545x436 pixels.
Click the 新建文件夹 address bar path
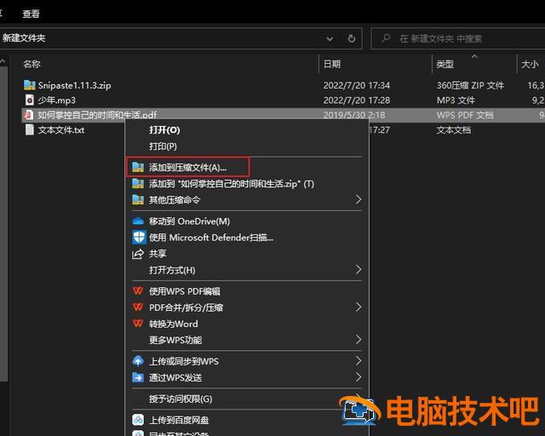click(24, 38)
